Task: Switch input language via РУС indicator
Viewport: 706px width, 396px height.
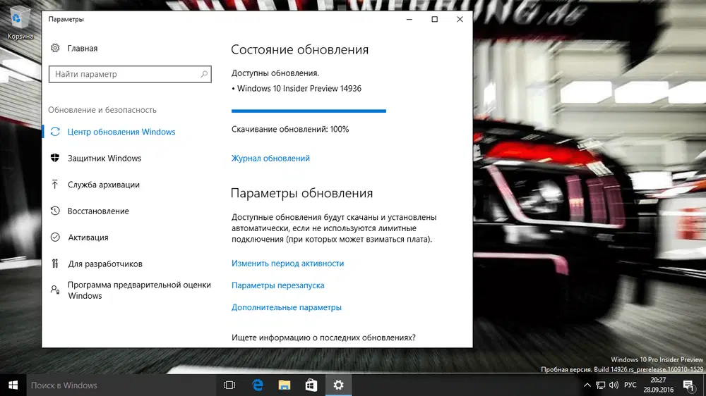Action: [x=630, y=385]
